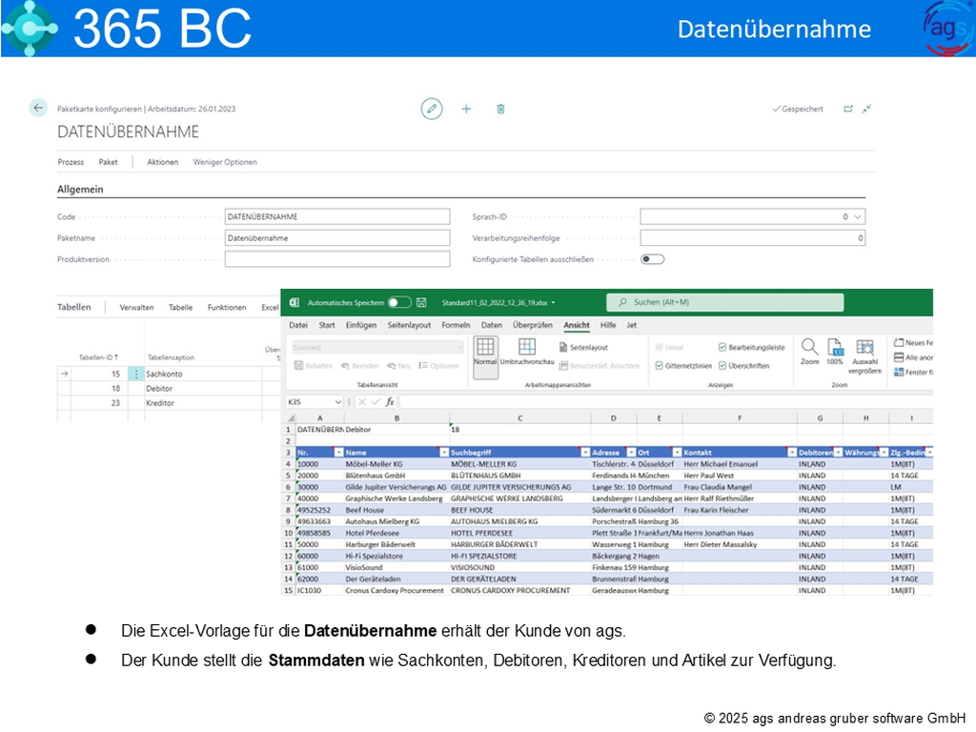
Task: Toggle the Bearbeitungsleiste checkbox
Action: click(x=722, y=347)
